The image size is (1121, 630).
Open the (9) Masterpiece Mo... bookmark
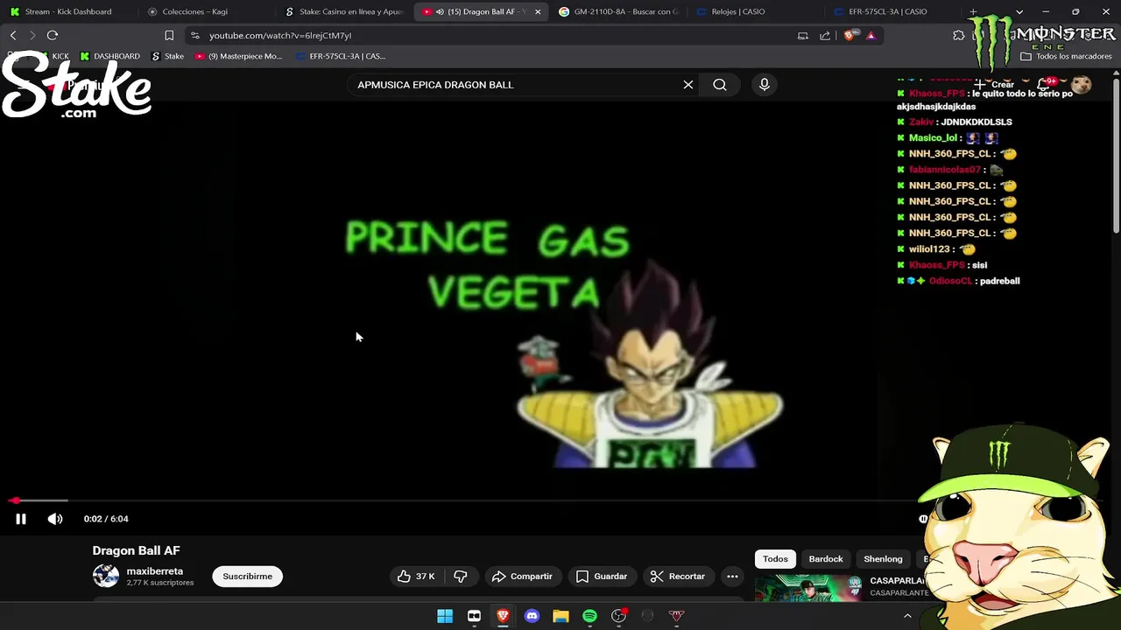(x=238, y=56)
